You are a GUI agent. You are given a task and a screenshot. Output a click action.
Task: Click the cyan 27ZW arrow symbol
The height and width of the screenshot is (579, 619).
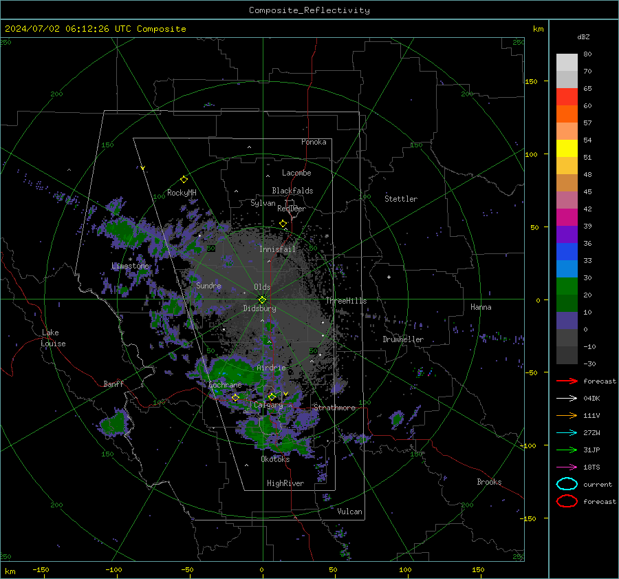(x=567, y=433)
